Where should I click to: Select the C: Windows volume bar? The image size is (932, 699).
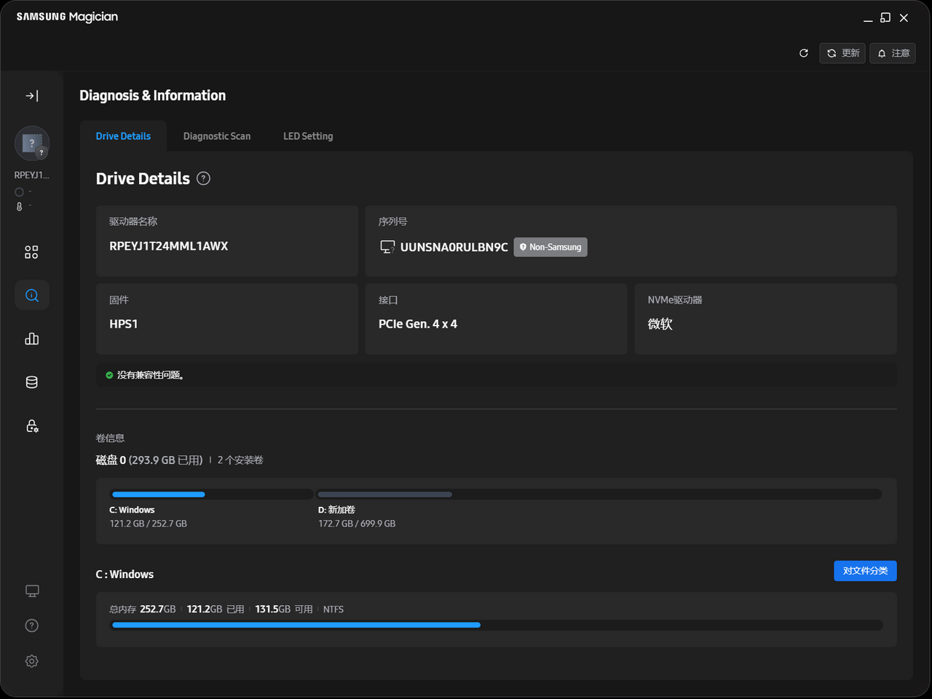point(211,494)
